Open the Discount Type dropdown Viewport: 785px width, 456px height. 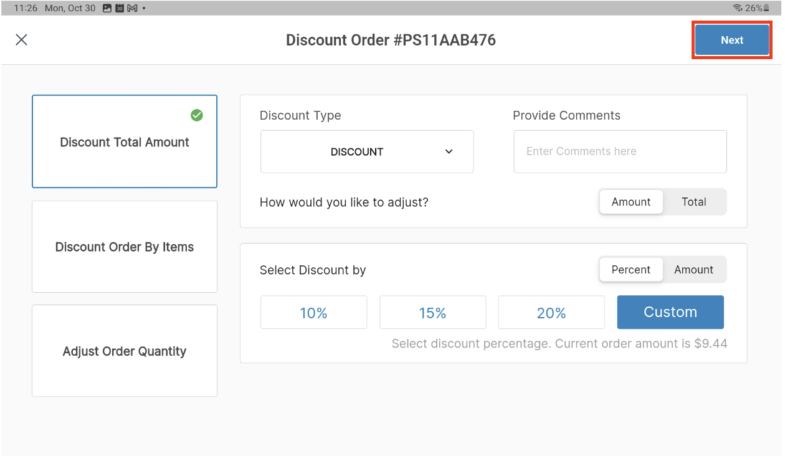pos(367,151)
